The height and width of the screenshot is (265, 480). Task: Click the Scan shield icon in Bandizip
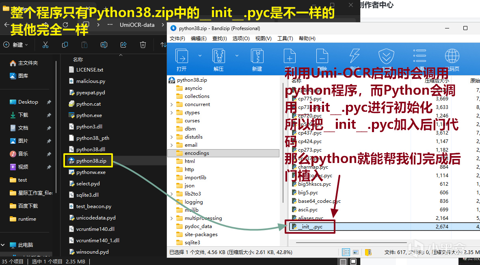click(x=386, y=56)
